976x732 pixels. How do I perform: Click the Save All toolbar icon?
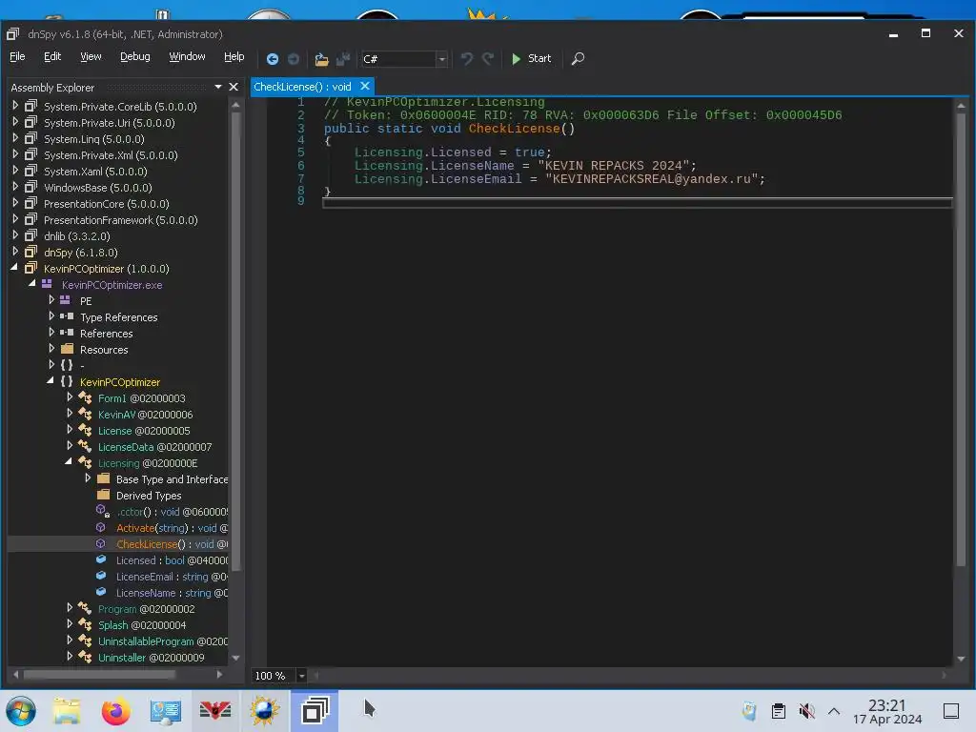pyautogui.click(x=343, y=59)
